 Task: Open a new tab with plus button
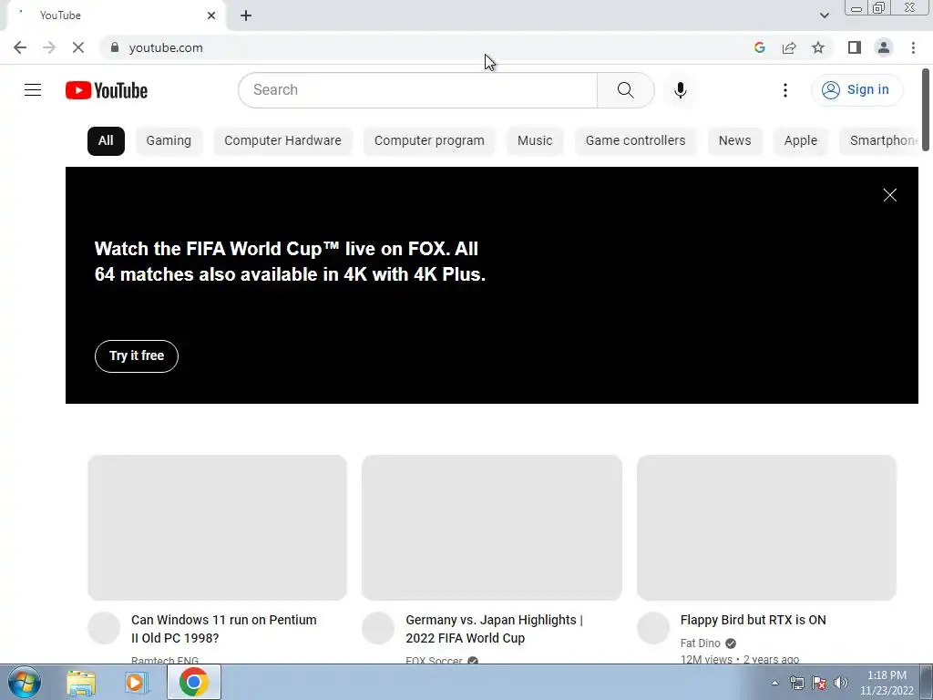point(246,15)
